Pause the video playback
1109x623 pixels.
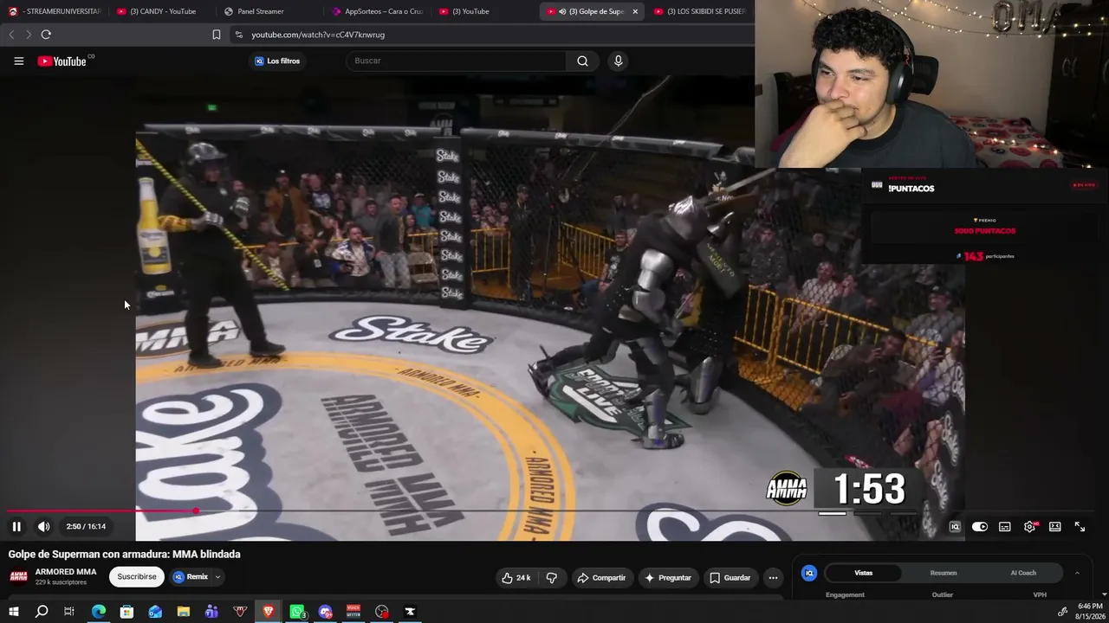16,526
